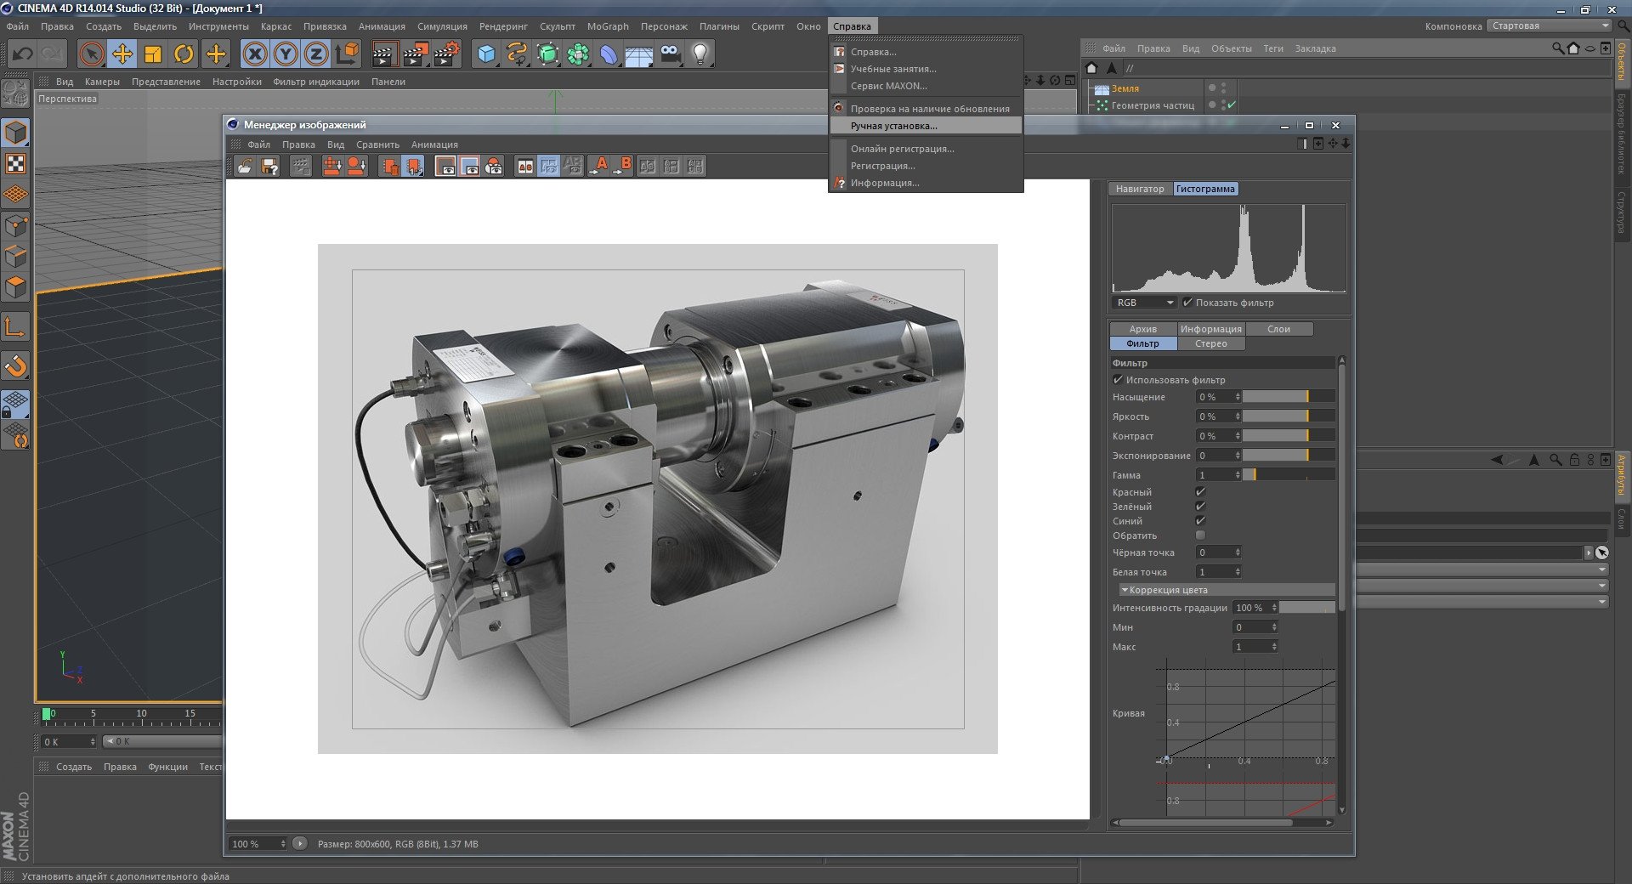Open the Стартовая layout dropdown
This screenshot has width=1632, height=884.
[x=1550, y=25]
